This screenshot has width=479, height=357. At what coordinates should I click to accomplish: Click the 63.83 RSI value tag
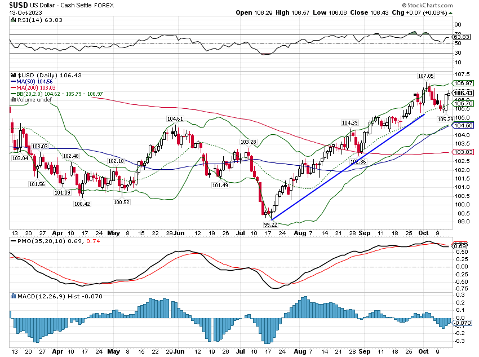click(x=463, y=37)
